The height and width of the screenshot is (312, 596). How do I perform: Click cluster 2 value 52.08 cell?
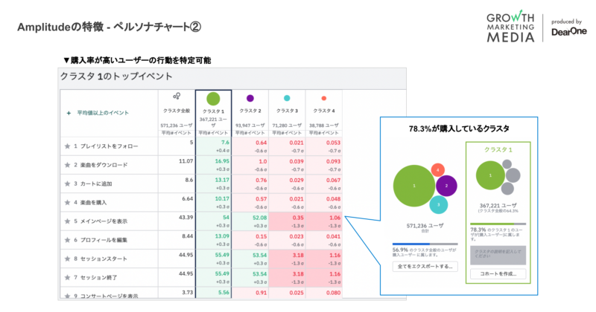(250, 221)
